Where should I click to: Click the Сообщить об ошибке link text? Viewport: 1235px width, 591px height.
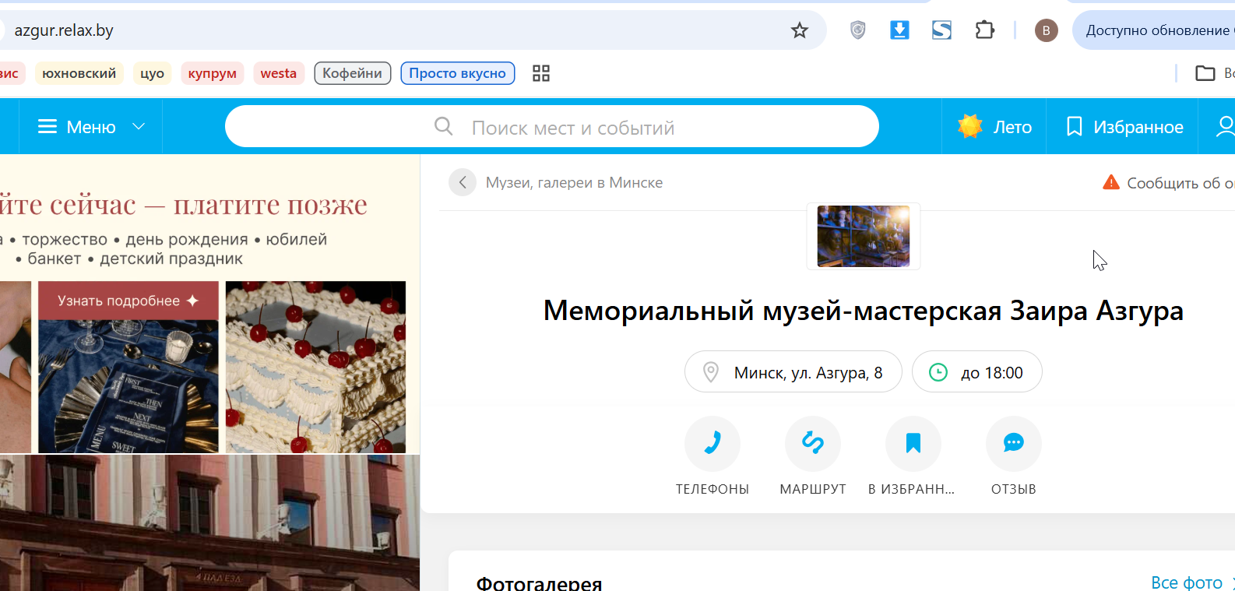pos(1180,183)
